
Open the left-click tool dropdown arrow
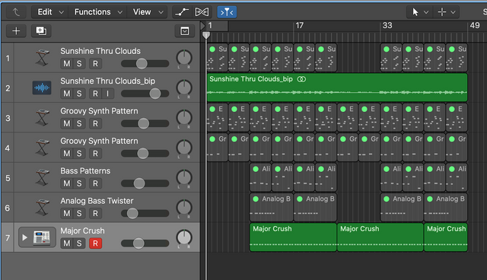426,12
